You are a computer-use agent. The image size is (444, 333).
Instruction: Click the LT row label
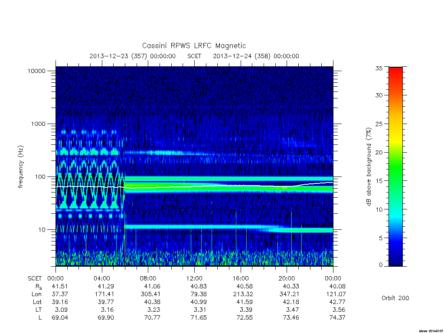(x=39, y=310)
